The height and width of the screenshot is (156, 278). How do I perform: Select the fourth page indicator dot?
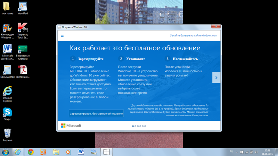tap(140, 126)
